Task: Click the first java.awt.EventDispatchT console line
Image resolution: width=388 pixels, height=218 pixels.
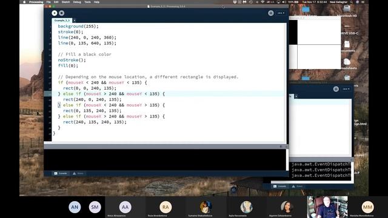Action: [321, 164]
